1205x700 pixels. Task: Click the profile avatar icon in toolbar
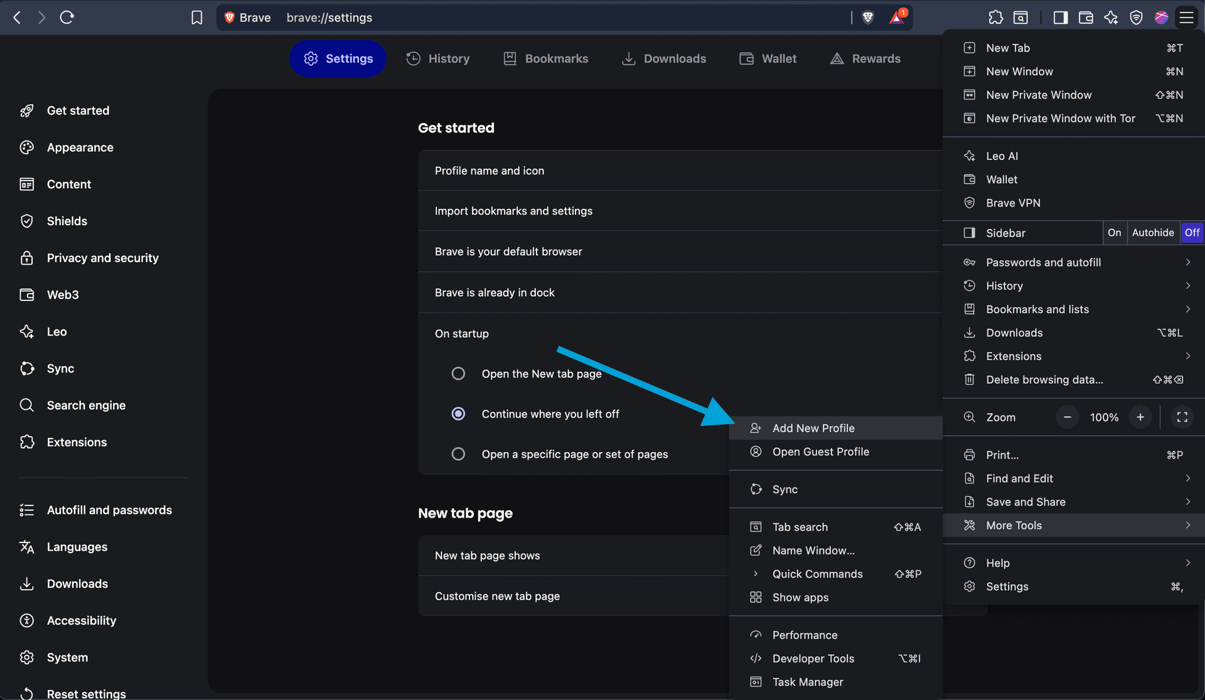point(1161,18)
